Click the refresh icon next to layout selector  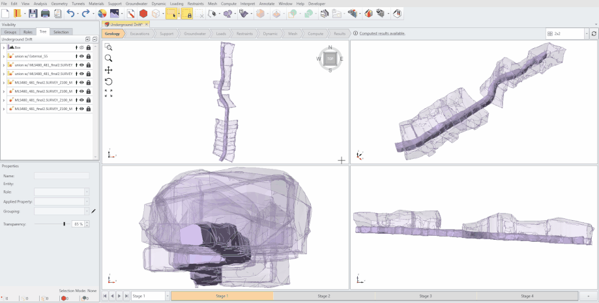(594, 33)
